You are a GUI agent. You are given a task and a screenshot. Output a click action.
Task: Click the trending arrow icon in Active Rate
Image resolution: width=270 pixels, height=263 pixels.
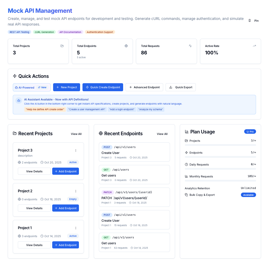[254, 46]
